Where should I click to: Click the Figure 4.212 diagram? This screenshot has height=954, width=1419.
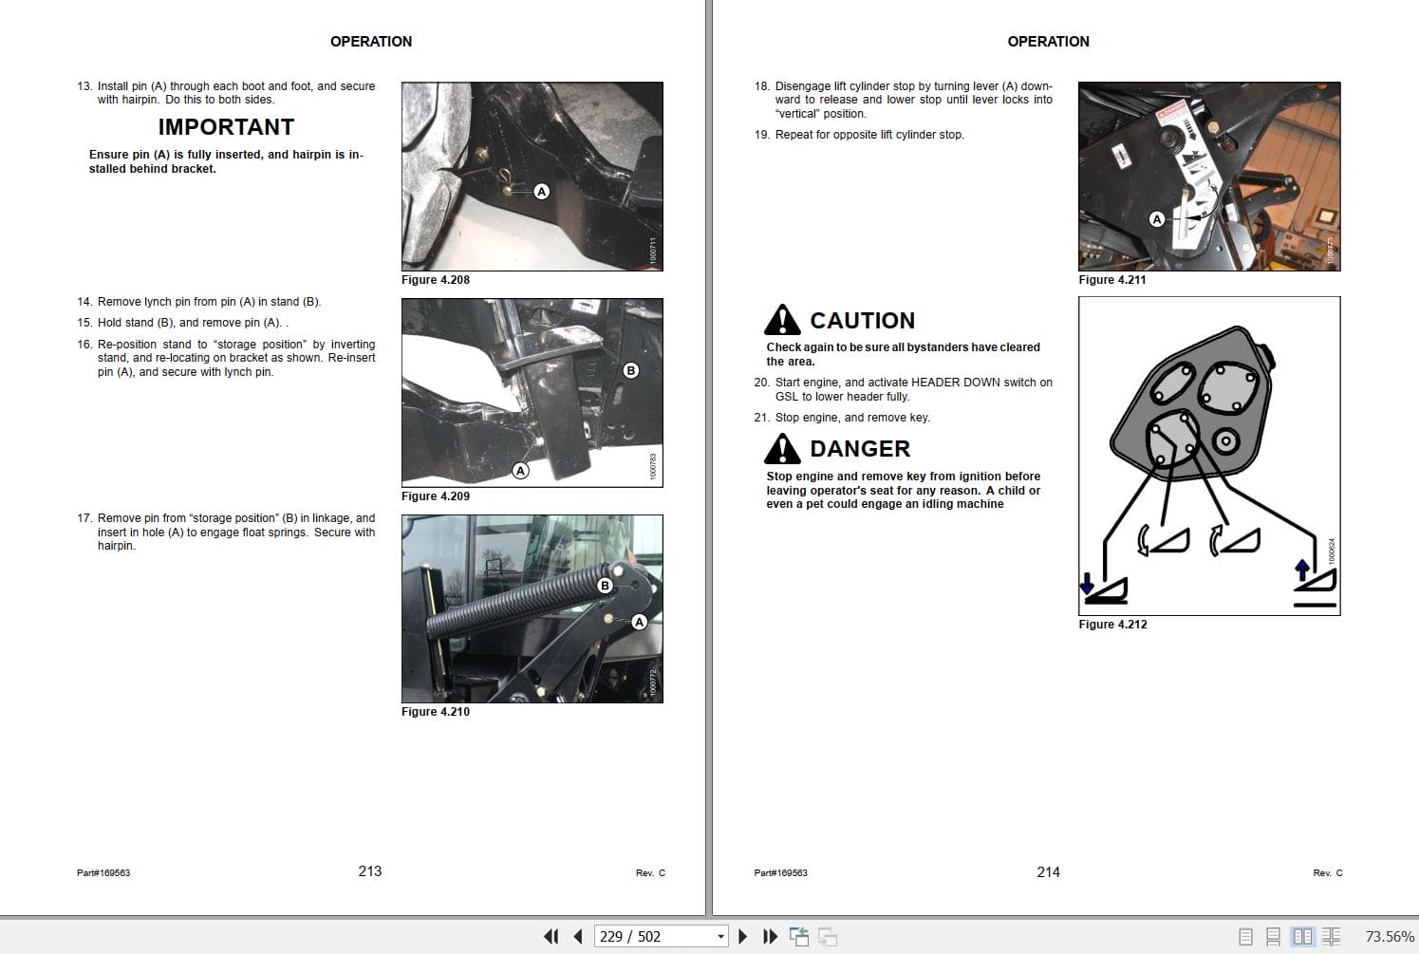click(x=1208, y=456)
